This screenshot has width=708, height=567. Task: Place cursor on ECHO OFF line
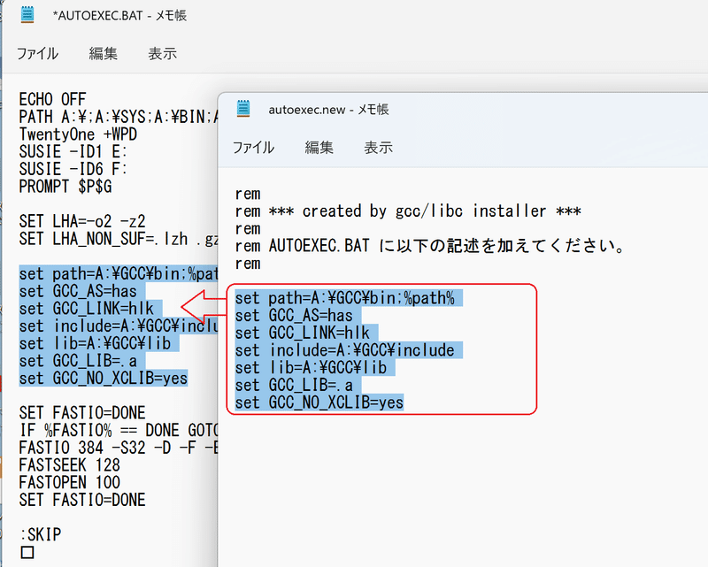(x=52, y=99)
